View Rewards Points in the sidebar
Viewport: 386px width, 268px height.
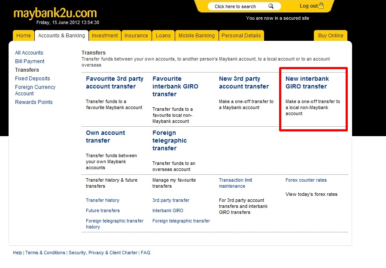pyautogui.click(x=34, y=102)
